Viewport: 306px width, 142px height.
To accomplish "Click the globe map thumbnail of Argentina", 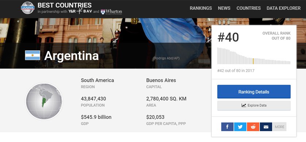I will pos(44,101).
